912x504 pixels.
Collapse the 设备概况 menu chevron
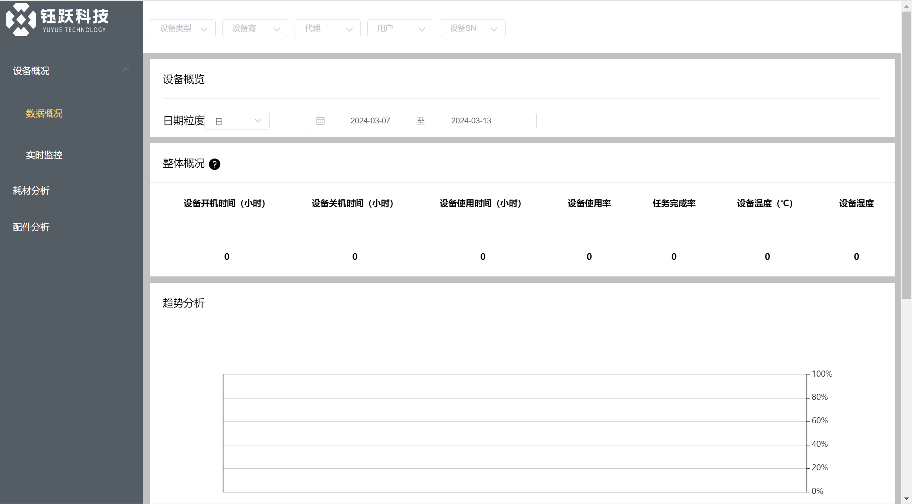point(126,69)
